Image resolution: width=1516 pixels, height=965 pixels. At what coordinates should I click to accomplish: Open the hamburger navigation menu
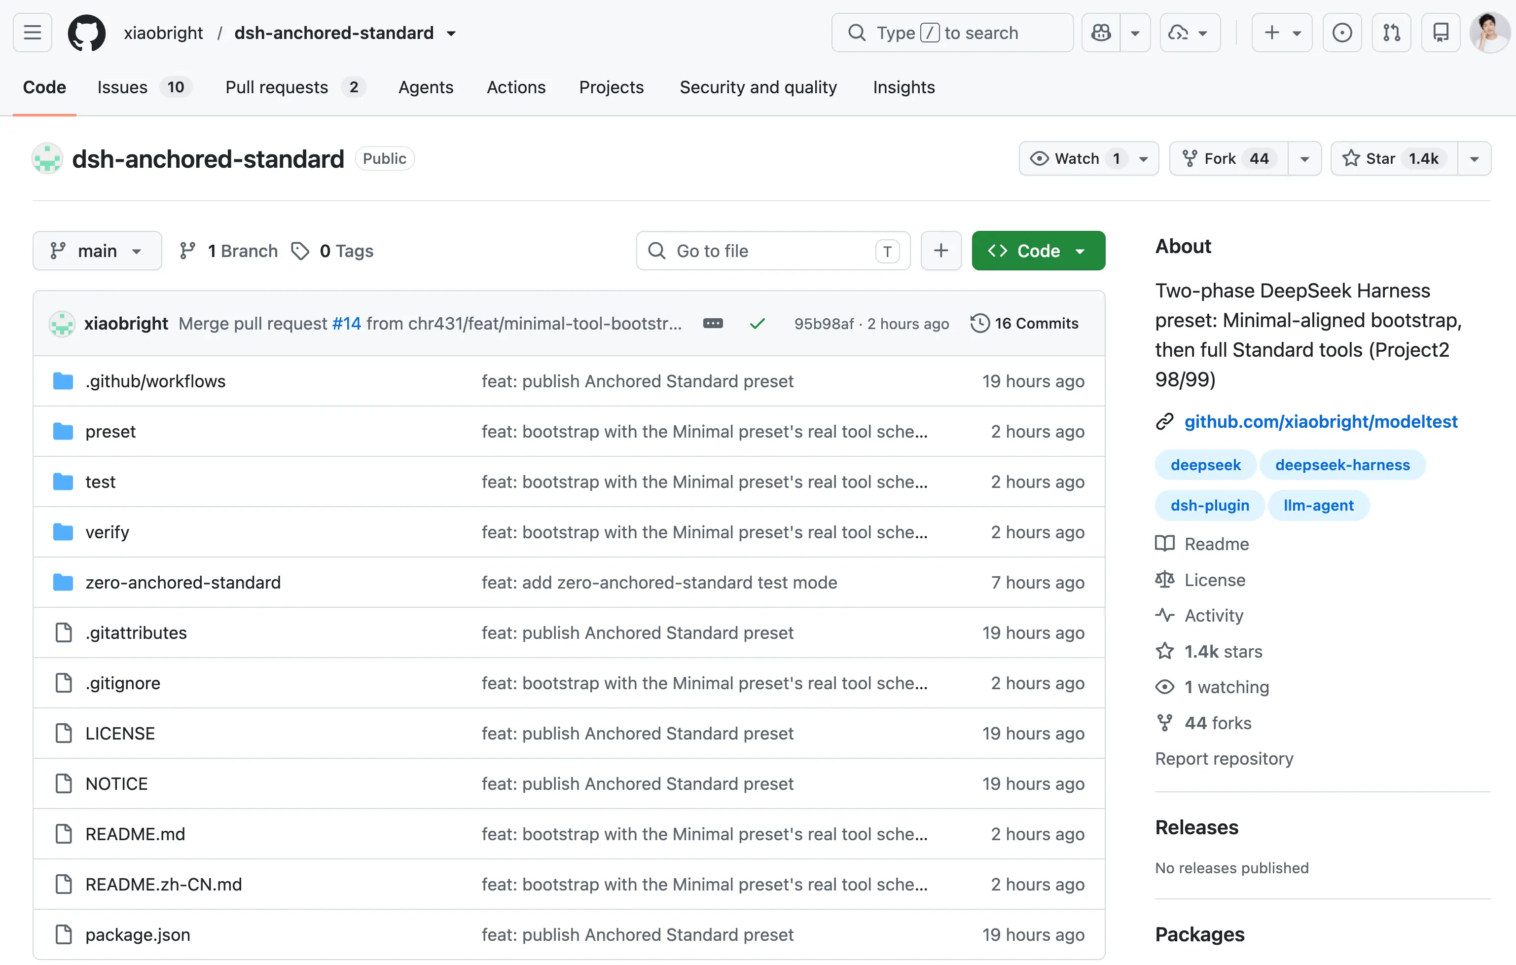point(32,33)
